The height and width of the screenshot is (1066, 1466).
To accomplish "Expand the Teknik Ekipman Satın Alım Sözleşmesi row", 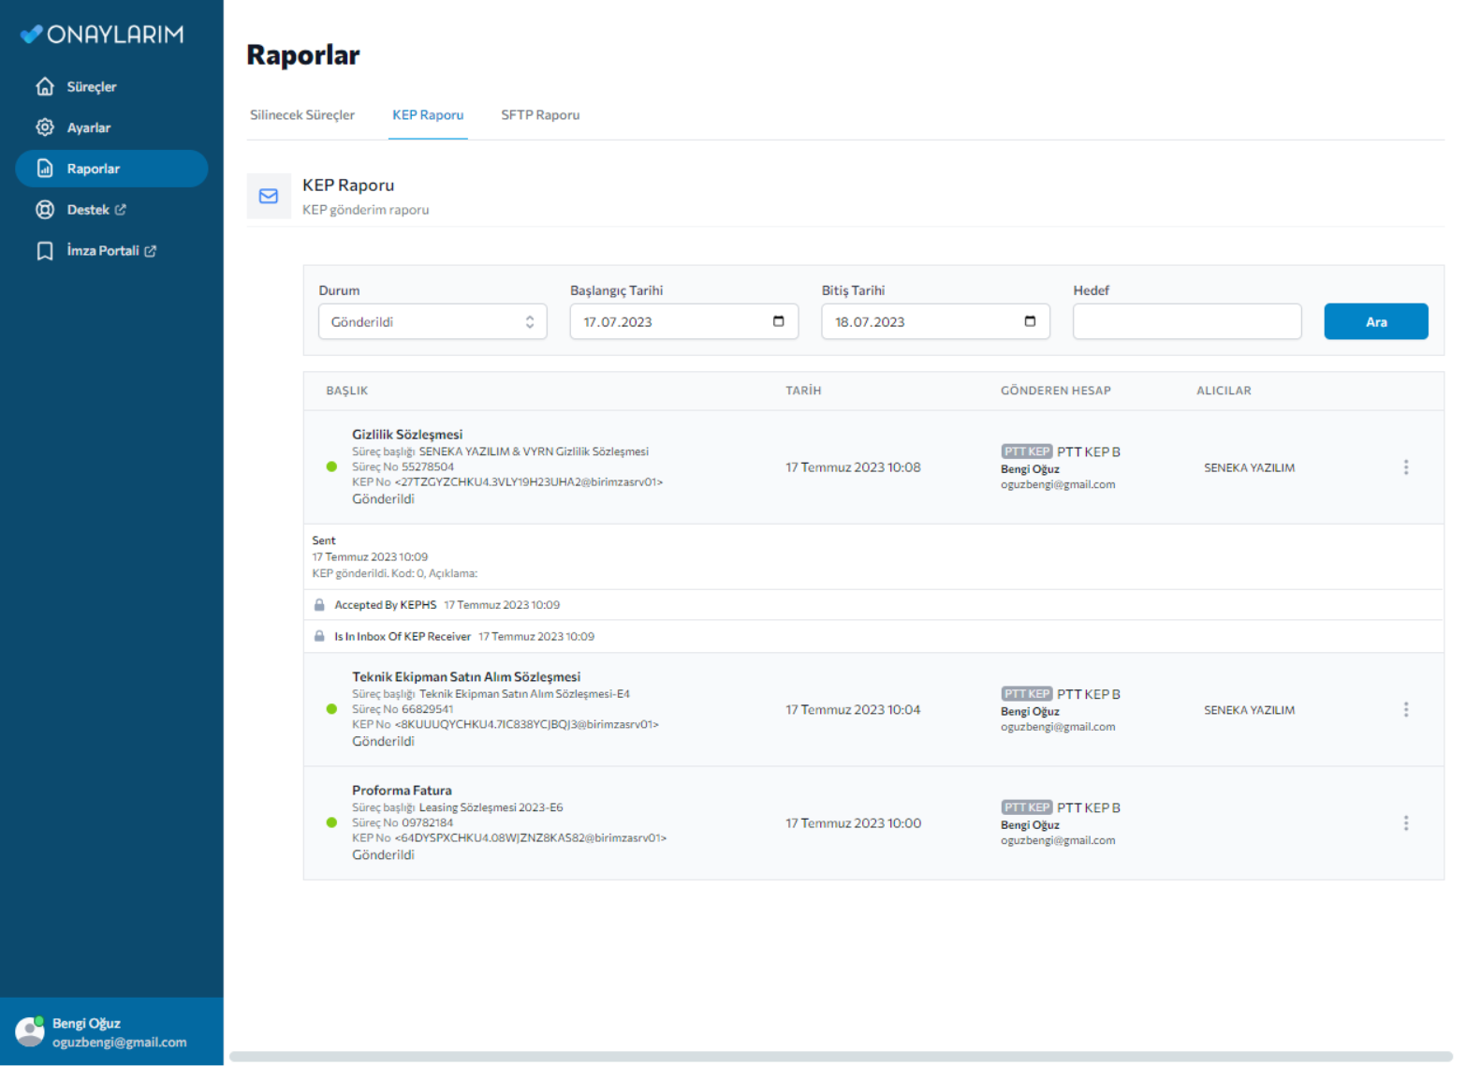I will (562, 710).
